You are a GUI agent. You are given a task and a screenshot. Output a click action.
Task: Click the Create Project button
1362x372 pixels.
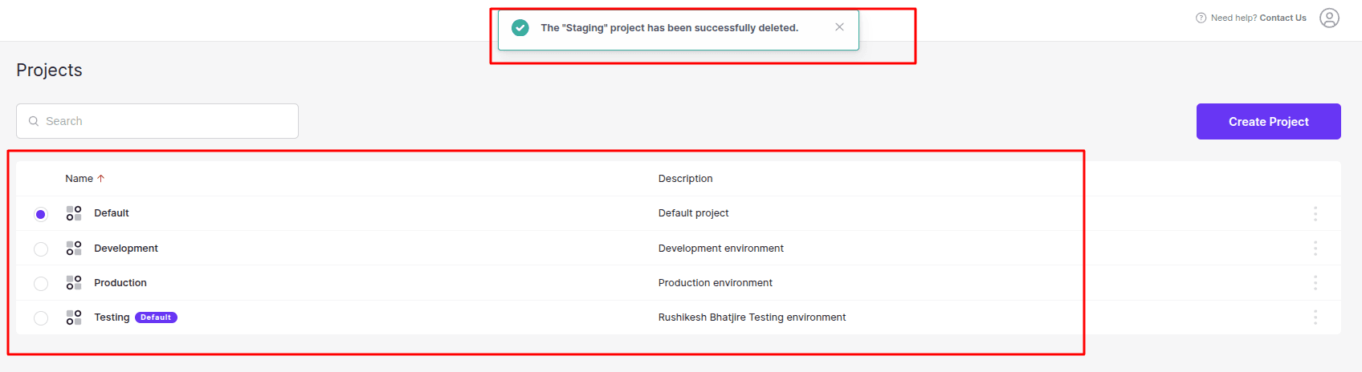point(1269,122)
